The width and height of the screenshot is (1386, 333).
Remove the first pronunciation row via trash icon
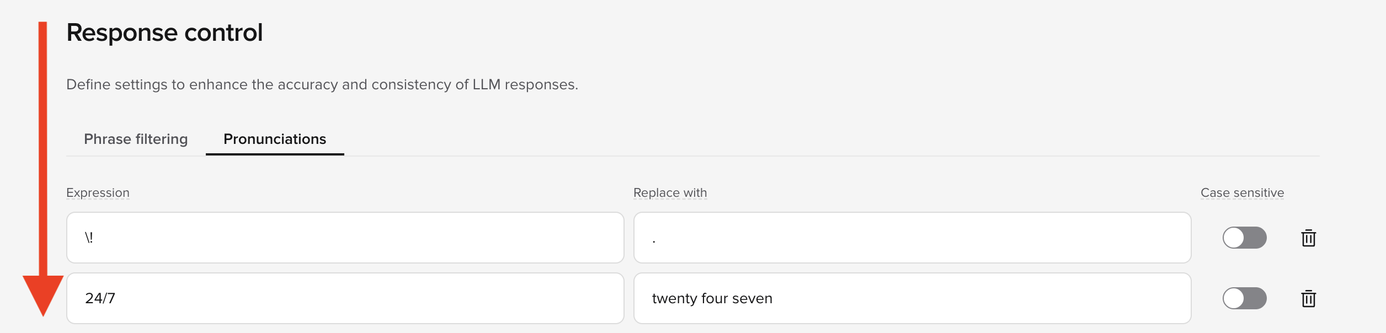(1307, 238)
